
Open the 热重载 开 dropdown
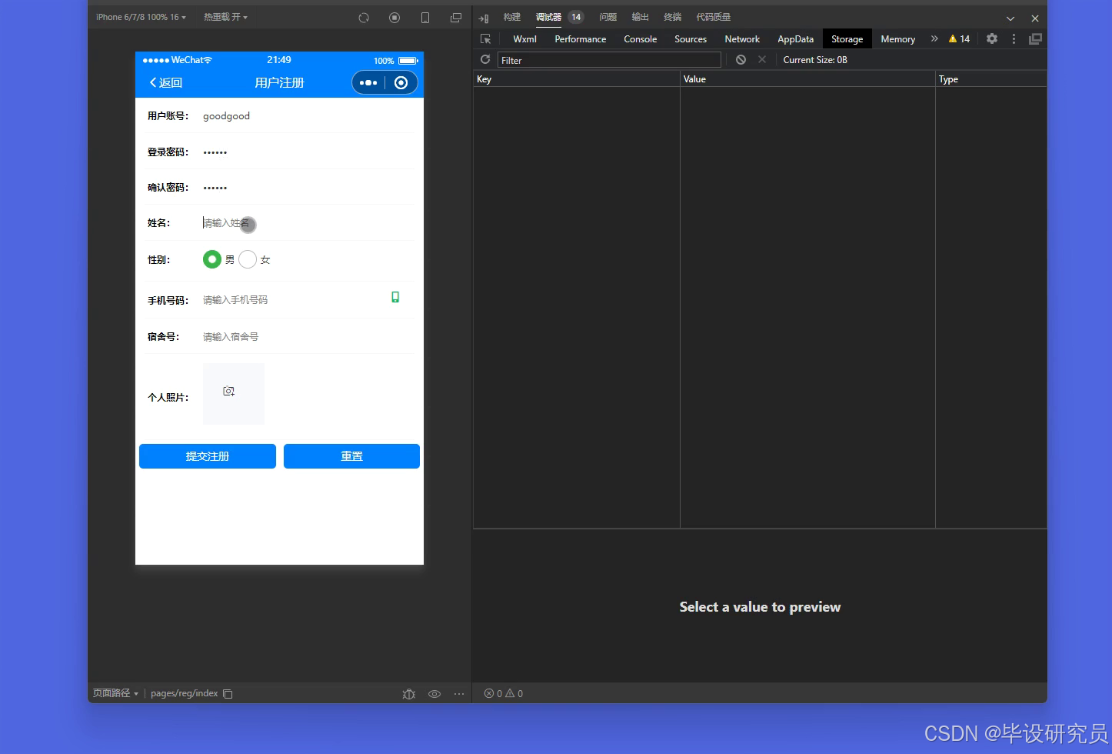point(225,17)
